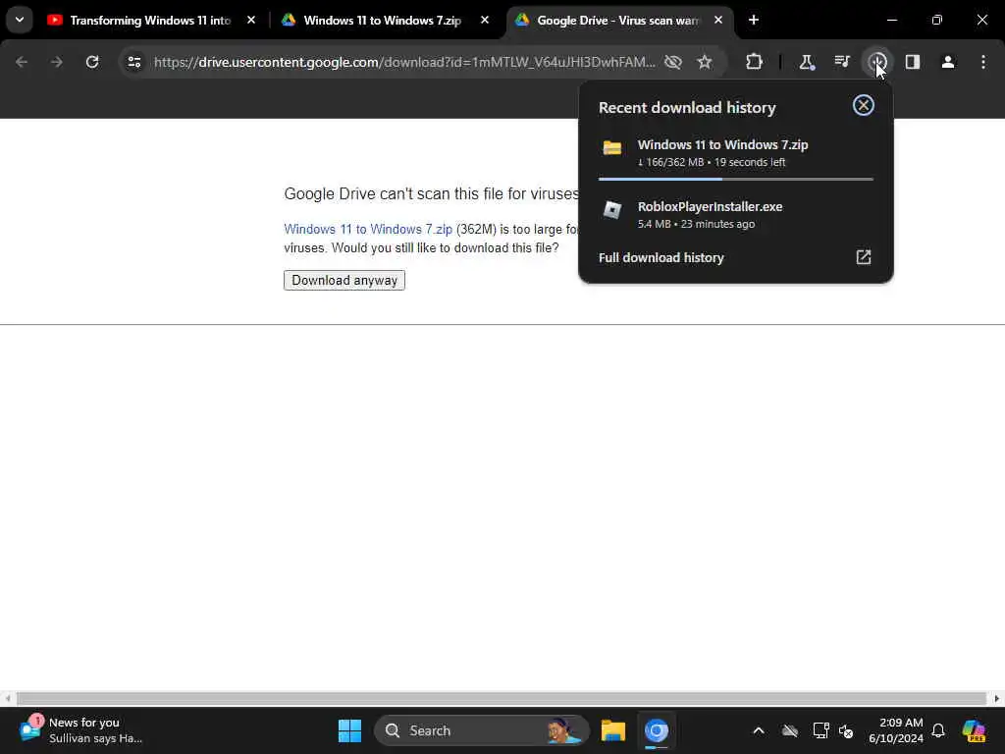Close the Windows 11 to Windows 7.zip tab
The width and height of the screenshot is (1005, 754).
tap(485, 20)
